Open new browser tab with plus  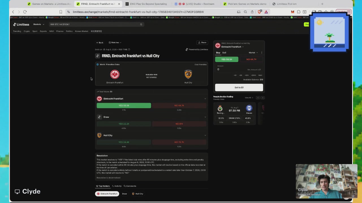pos(322,4)
